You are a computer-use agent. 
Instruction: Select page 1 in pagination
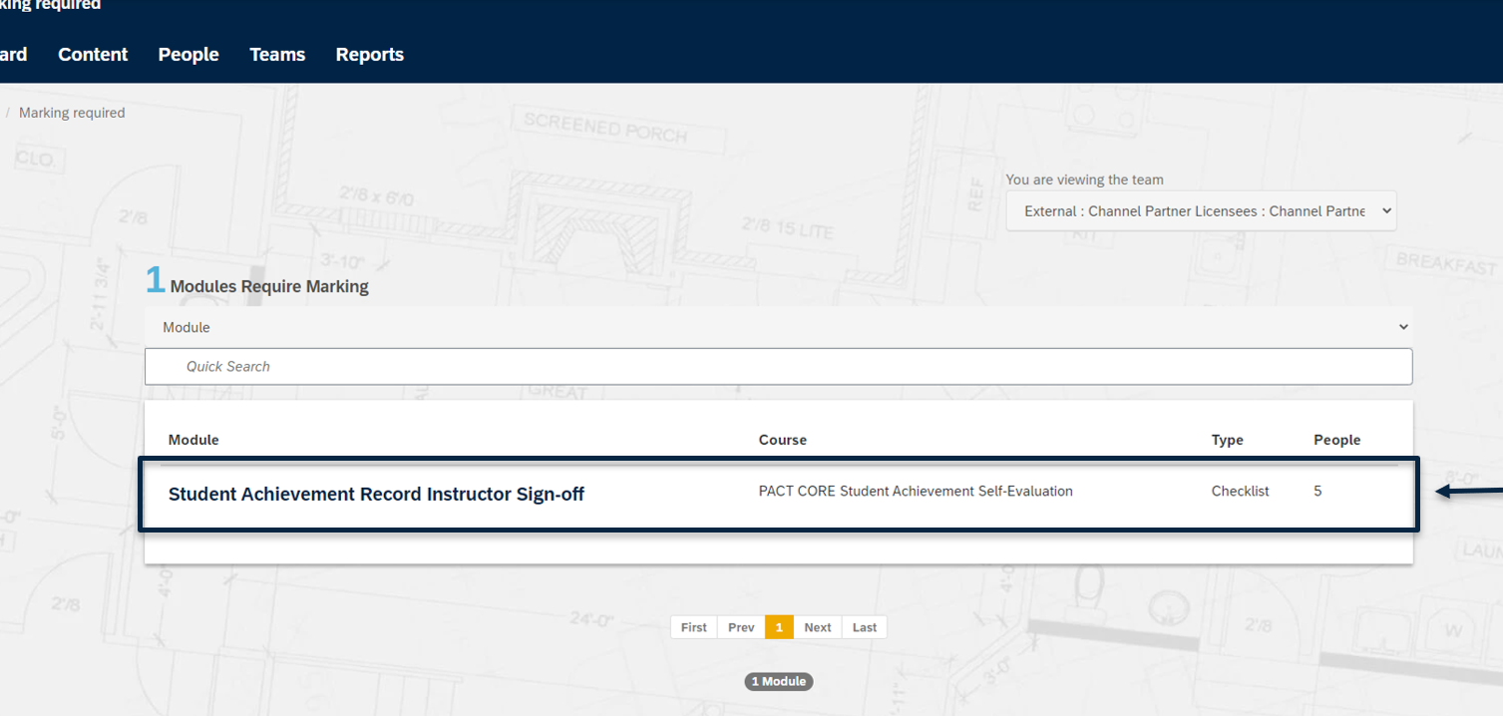coord(779,627)
